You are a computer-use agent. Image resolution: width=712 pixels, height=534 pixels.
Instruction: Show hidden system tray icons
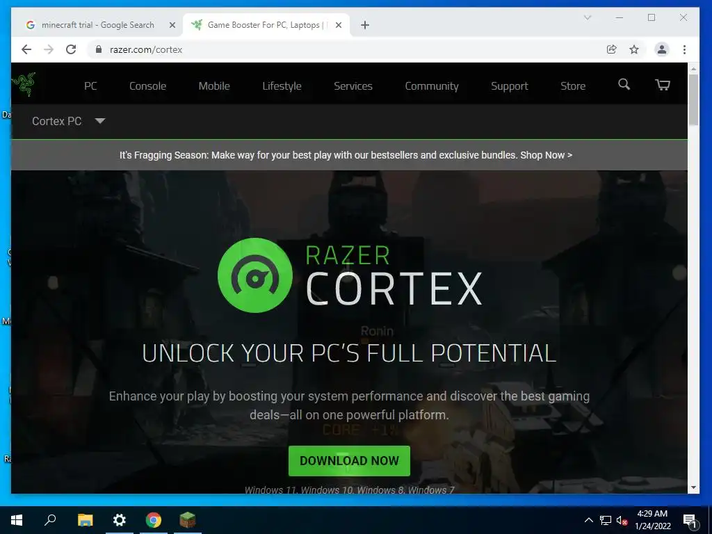click(588, 520)
